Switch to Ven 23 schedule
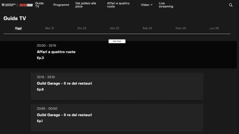Screen dimensions: 239x134 pyautogui.click(x=114, y=28)
